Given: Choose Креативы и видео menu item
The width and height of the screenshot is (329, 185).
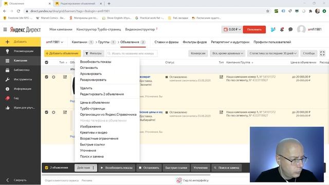Looking at the screenshot, I should pos(94,133).
